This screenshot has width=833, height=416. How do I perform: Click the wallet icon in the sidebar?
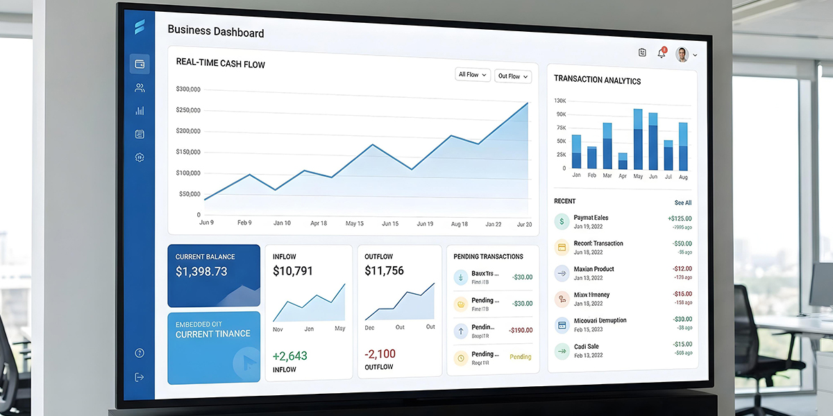[x=140, y=64]
